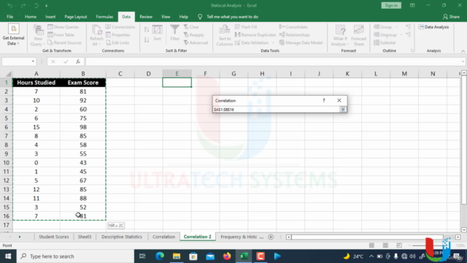Open Microsoft Edge from taskbar

[160, 256]
